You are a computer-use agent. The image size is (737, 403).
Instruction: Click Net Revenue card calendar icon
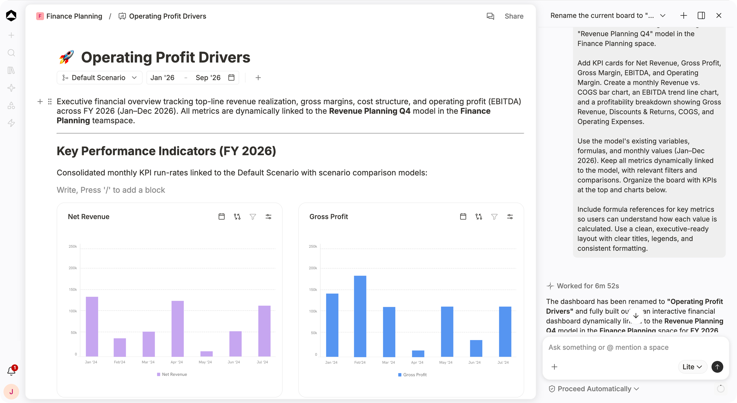221,216
